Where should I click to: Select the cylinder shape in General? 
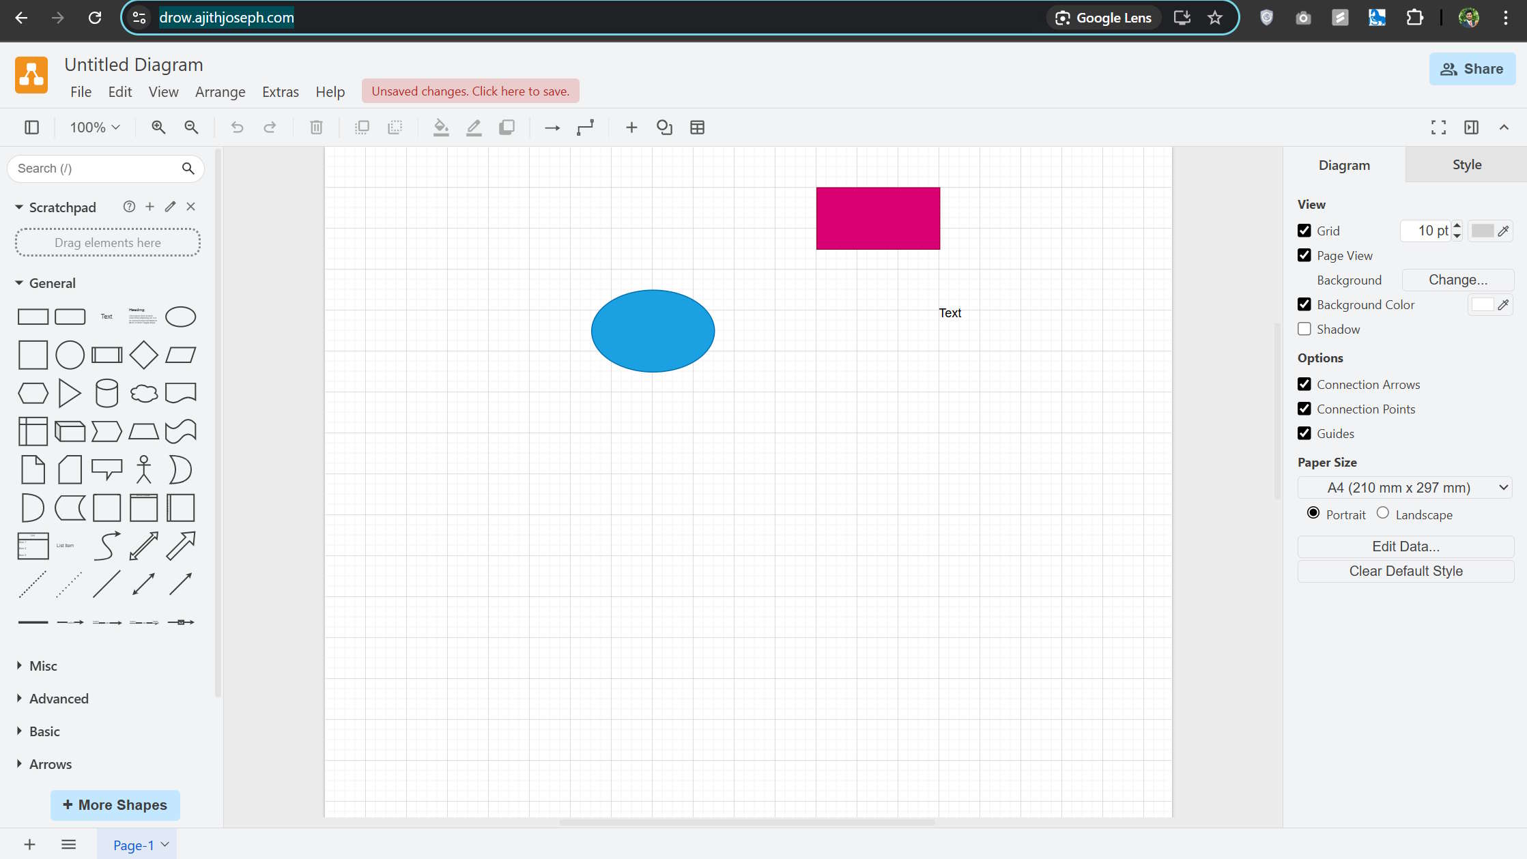coord(106,393)
